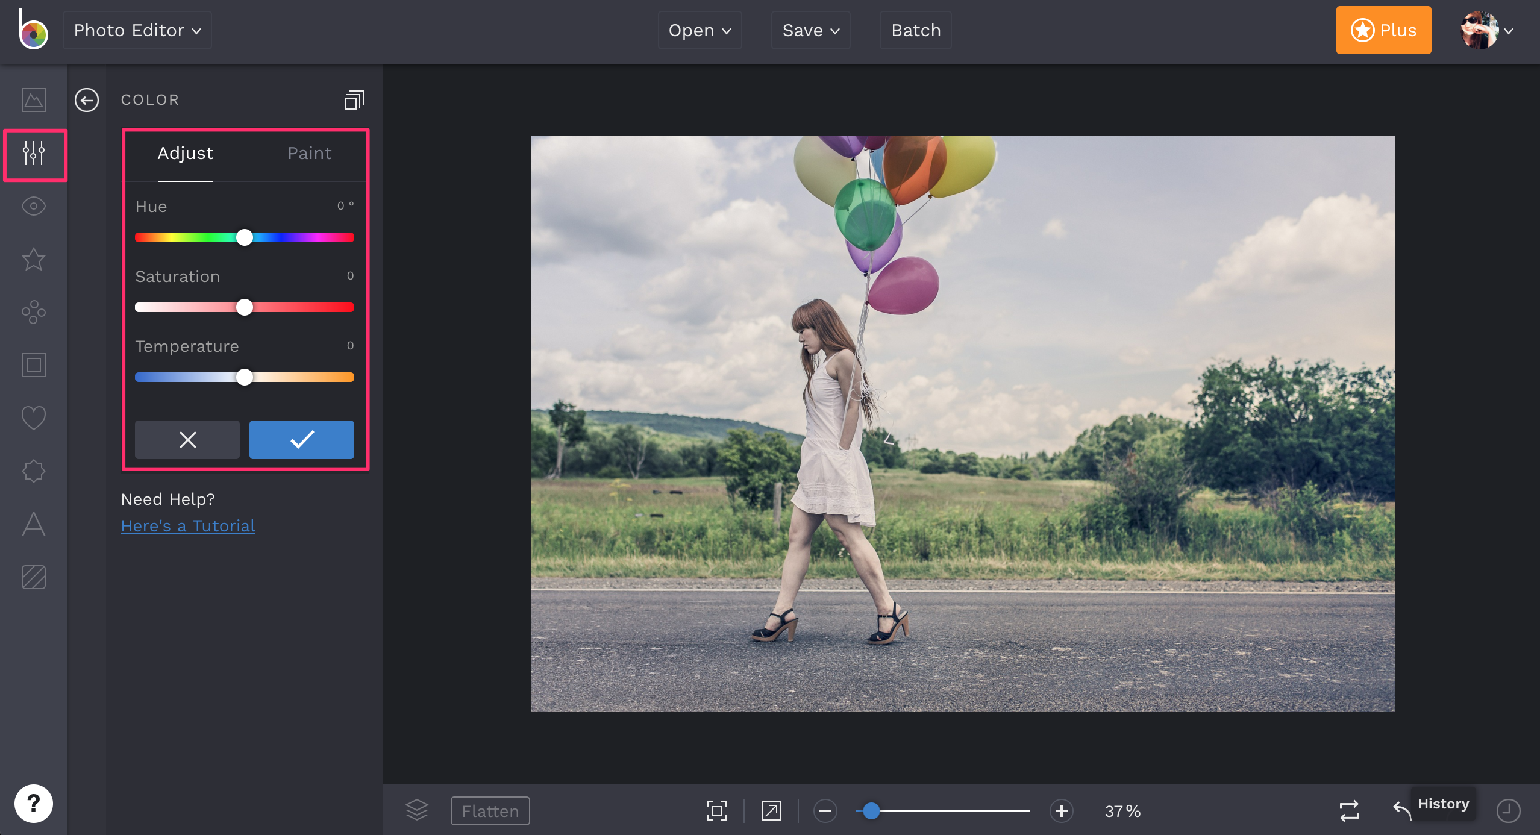Click the fullscreen arrow icon
Viewport: 1540px width, 835px height.
coord(771,811)
